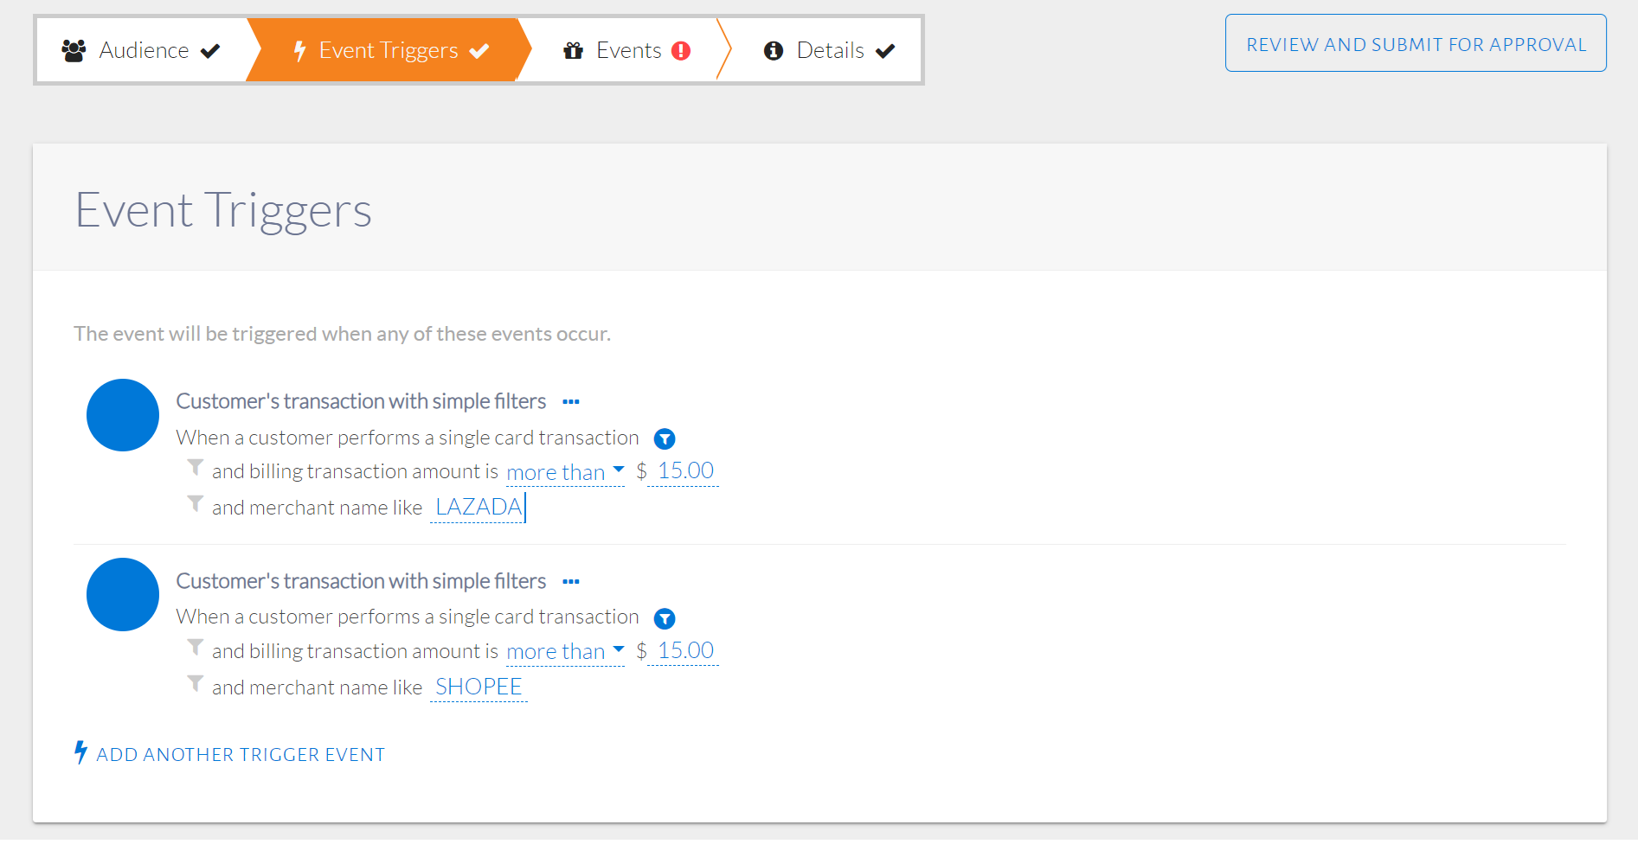Go to the Audience step tab

[142, 50]
